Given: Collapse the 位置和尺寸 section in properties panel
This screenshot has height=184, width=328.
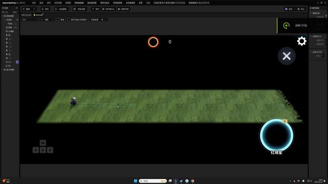Looking at the screenshot, I should 311,36.
